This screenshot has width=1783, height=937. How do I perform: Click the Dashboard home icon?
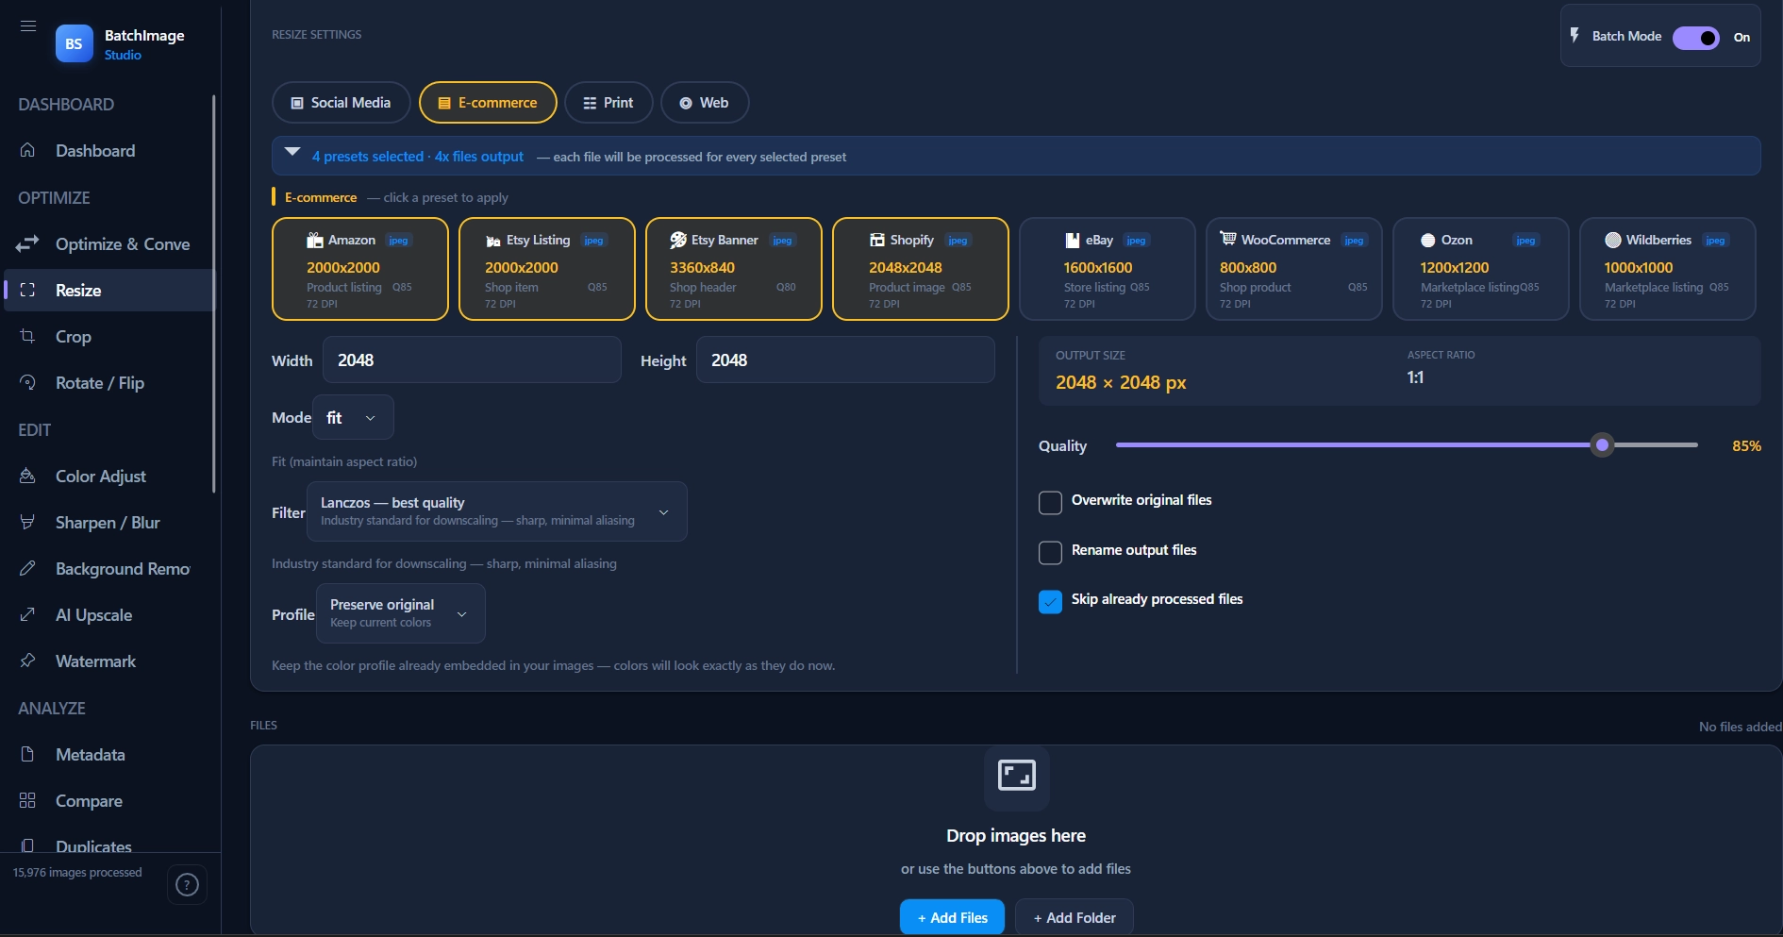tap(27, 150)
